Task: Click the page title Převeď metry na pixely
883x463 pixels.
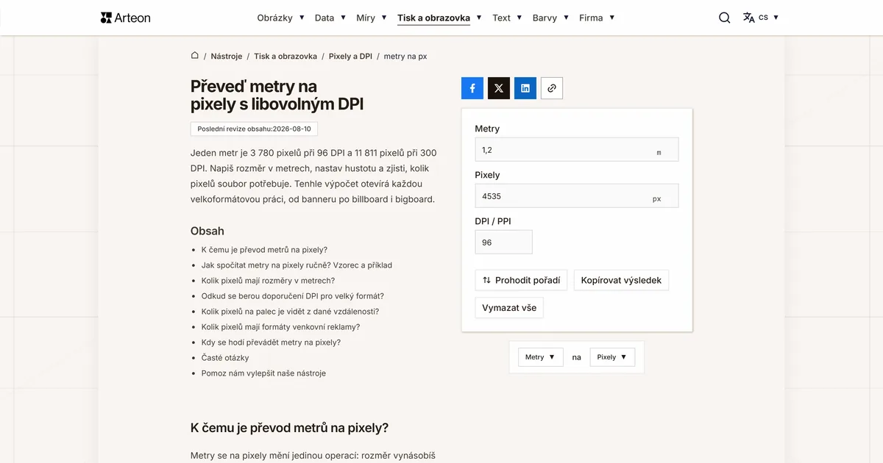Action: pos(277,96)
